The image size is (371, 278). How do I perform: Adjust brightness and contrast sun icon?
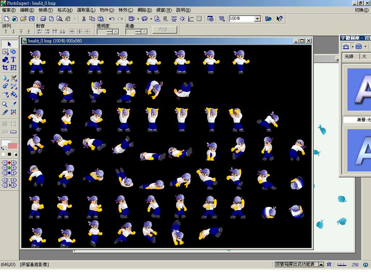click(183, 19)
